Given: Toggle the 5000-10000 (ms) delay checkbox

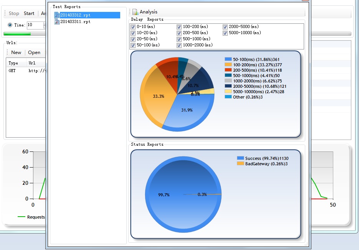Looking at the screenshot, I should pyautogui.click(x=225, y=33).
